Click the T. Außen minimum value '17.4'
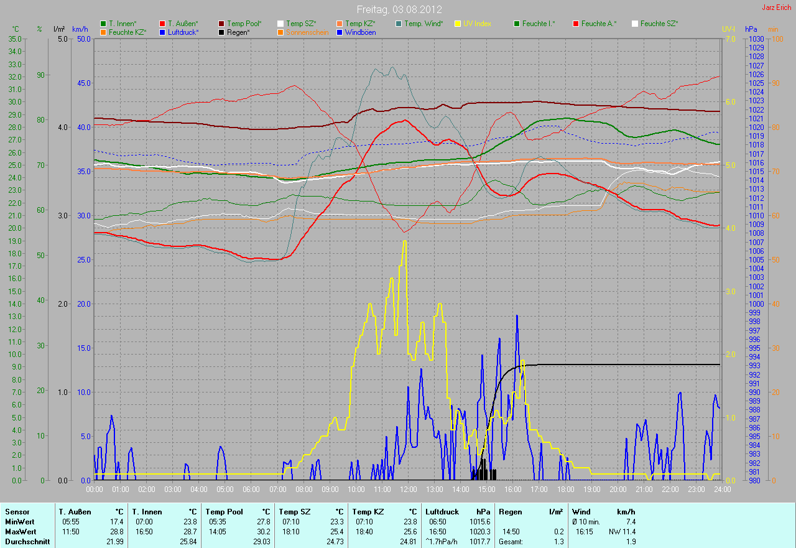The width and height of the screenshot is (796, 548). [x=116, y=522]
